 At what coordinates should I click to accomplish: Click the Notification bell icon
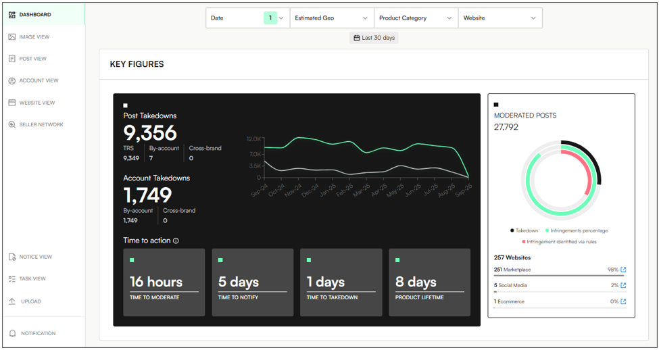pyautogui.click(x=12, y=334)
